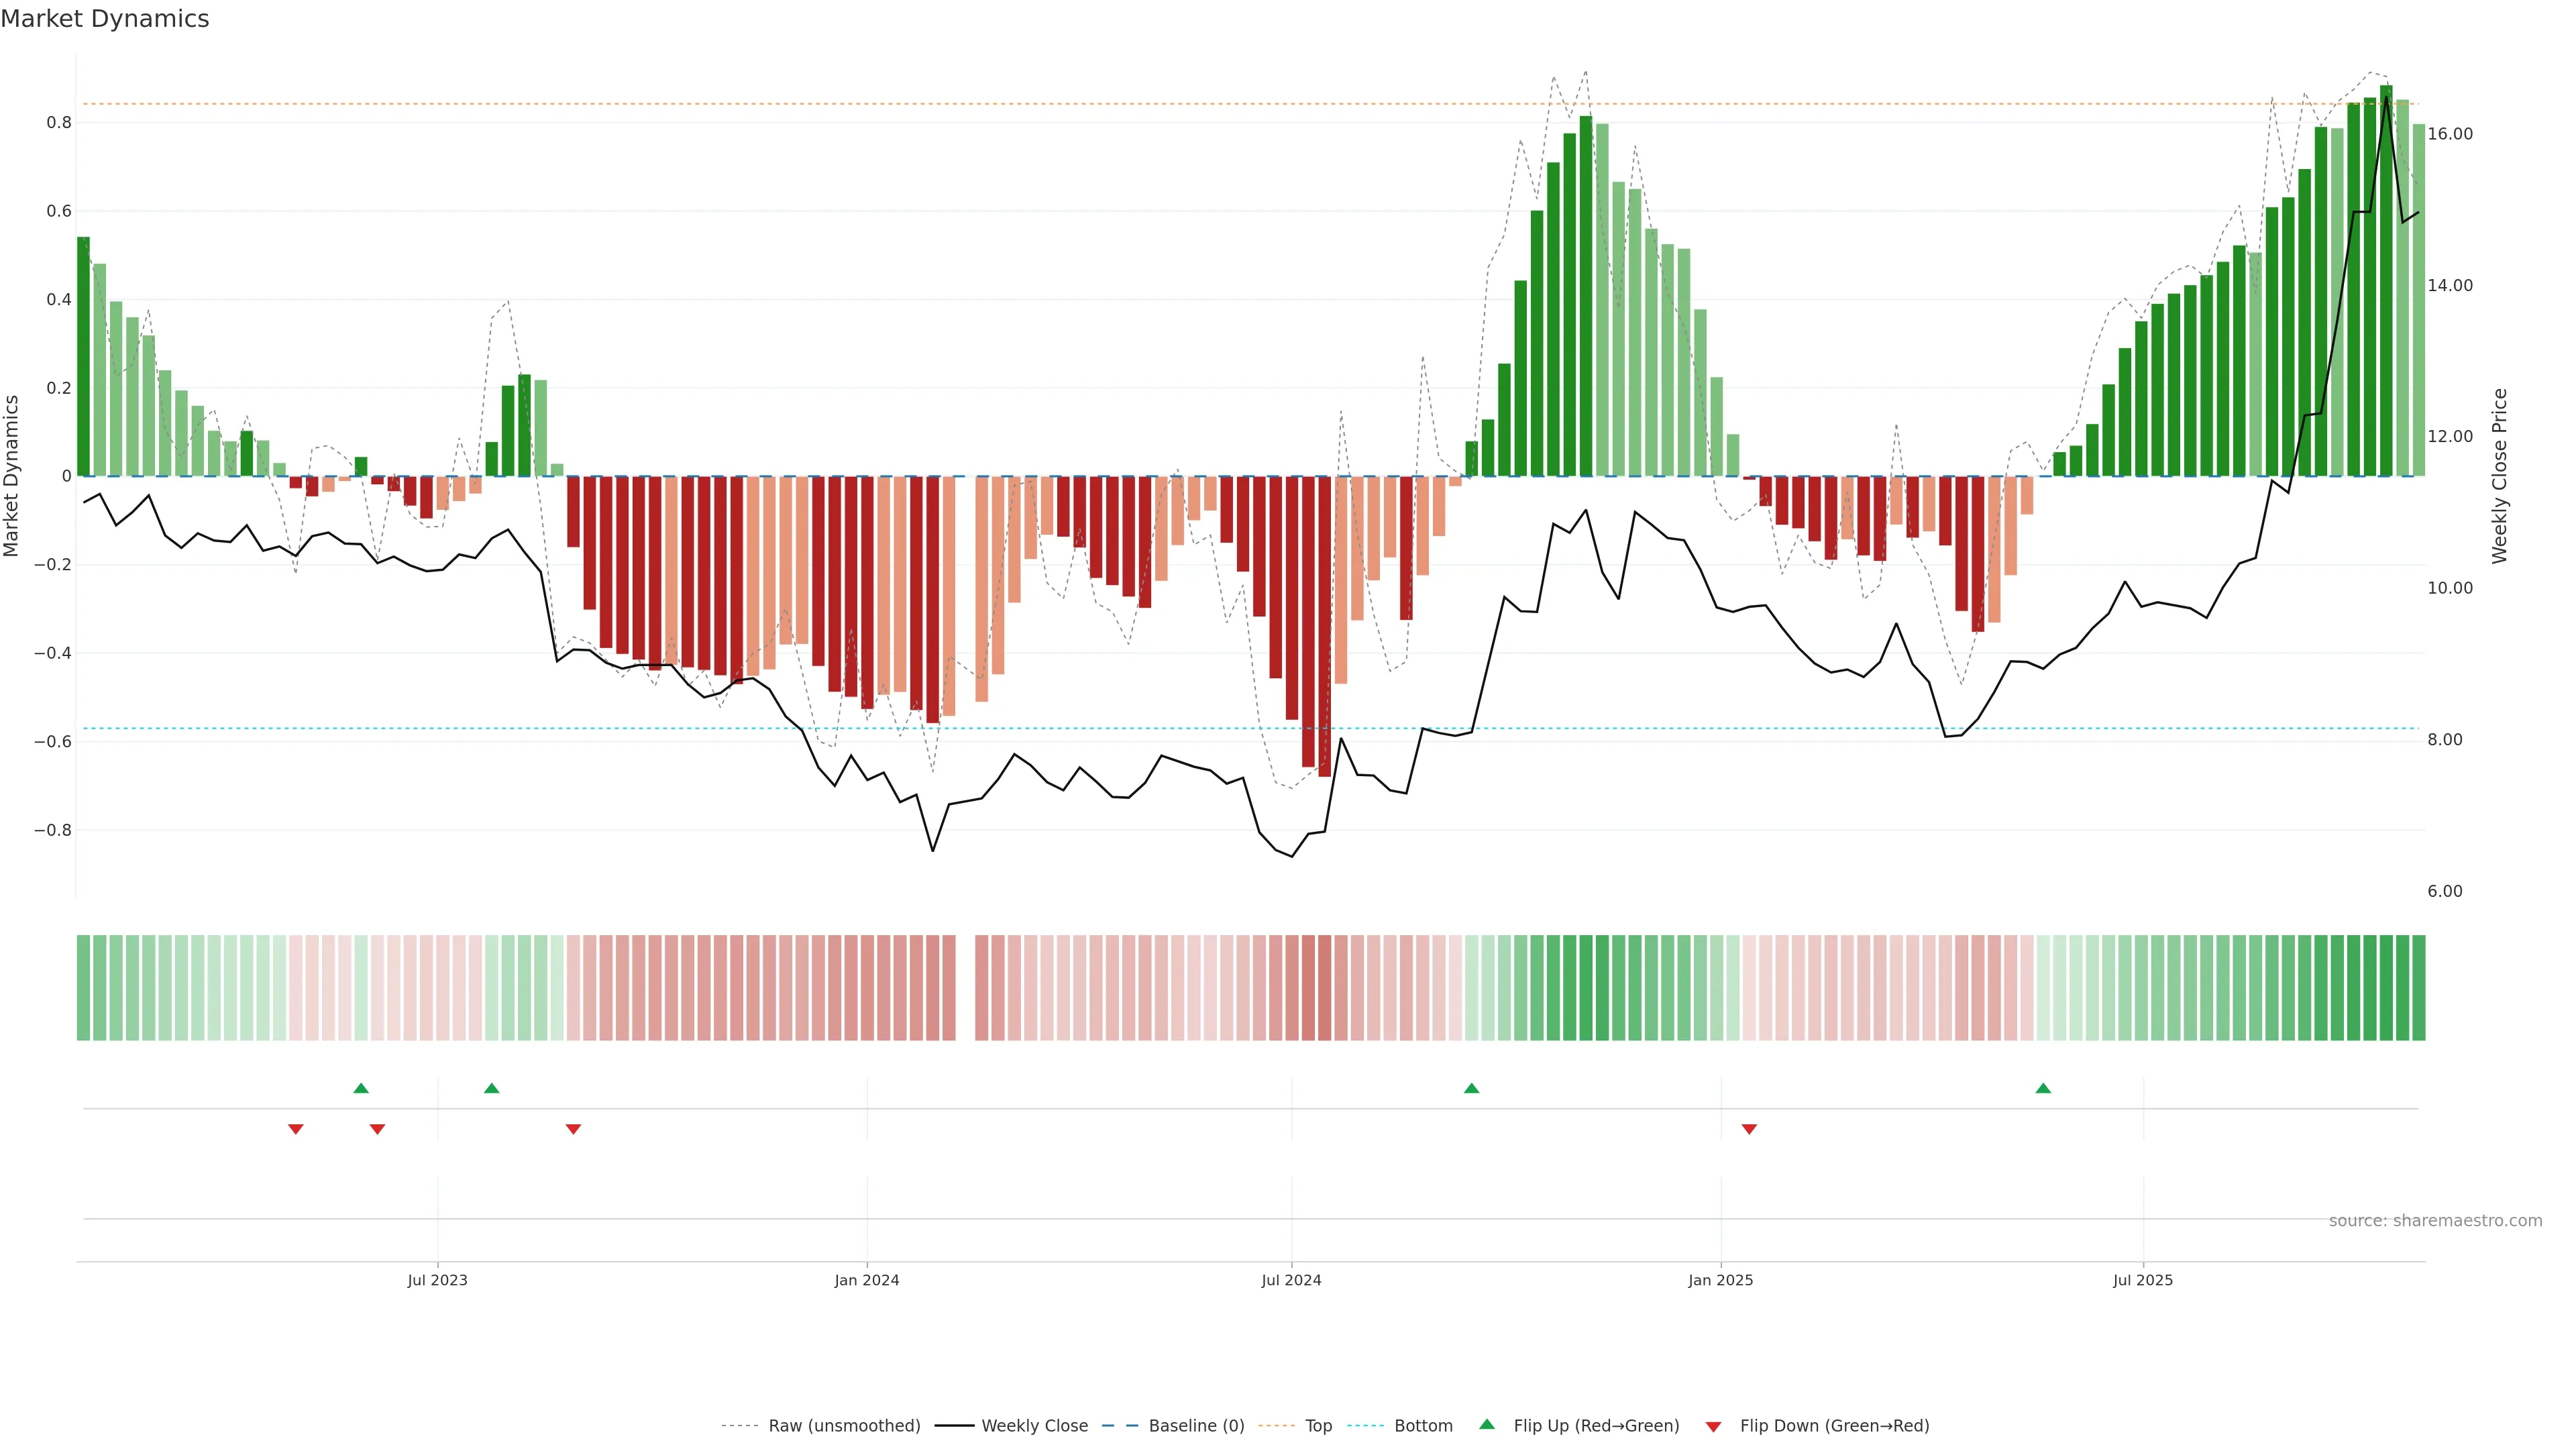Image resolution: width=2576 pixels, height=1449 pixels.
Task: Click the 16.00 right-axis price label
Action: point(2450,134)
